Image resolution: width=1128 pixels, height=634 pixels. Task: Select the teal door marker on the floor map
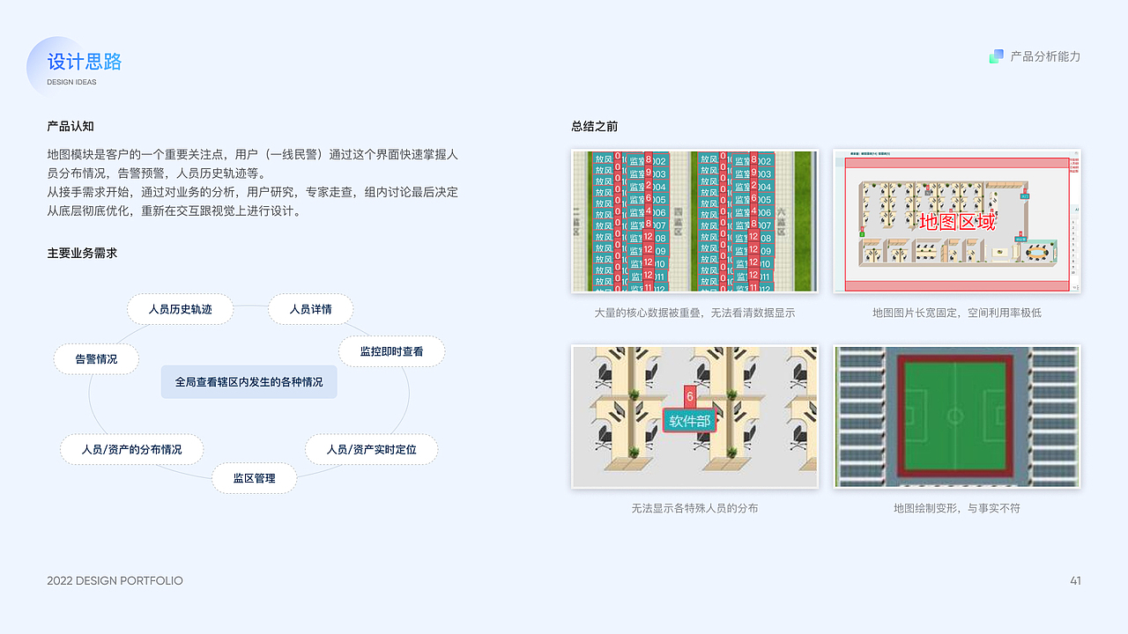pos(1024,196)
